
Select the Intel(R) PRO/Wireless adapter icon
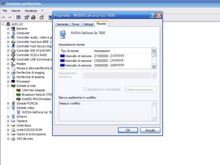click(x=18, y=99)
